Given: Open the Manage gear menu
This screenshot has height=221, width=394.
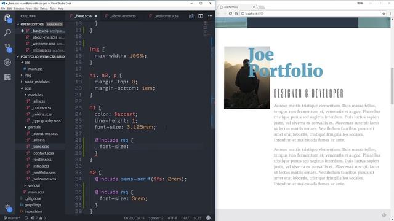Looking at the screenshot, I should (x=7, y=207).
